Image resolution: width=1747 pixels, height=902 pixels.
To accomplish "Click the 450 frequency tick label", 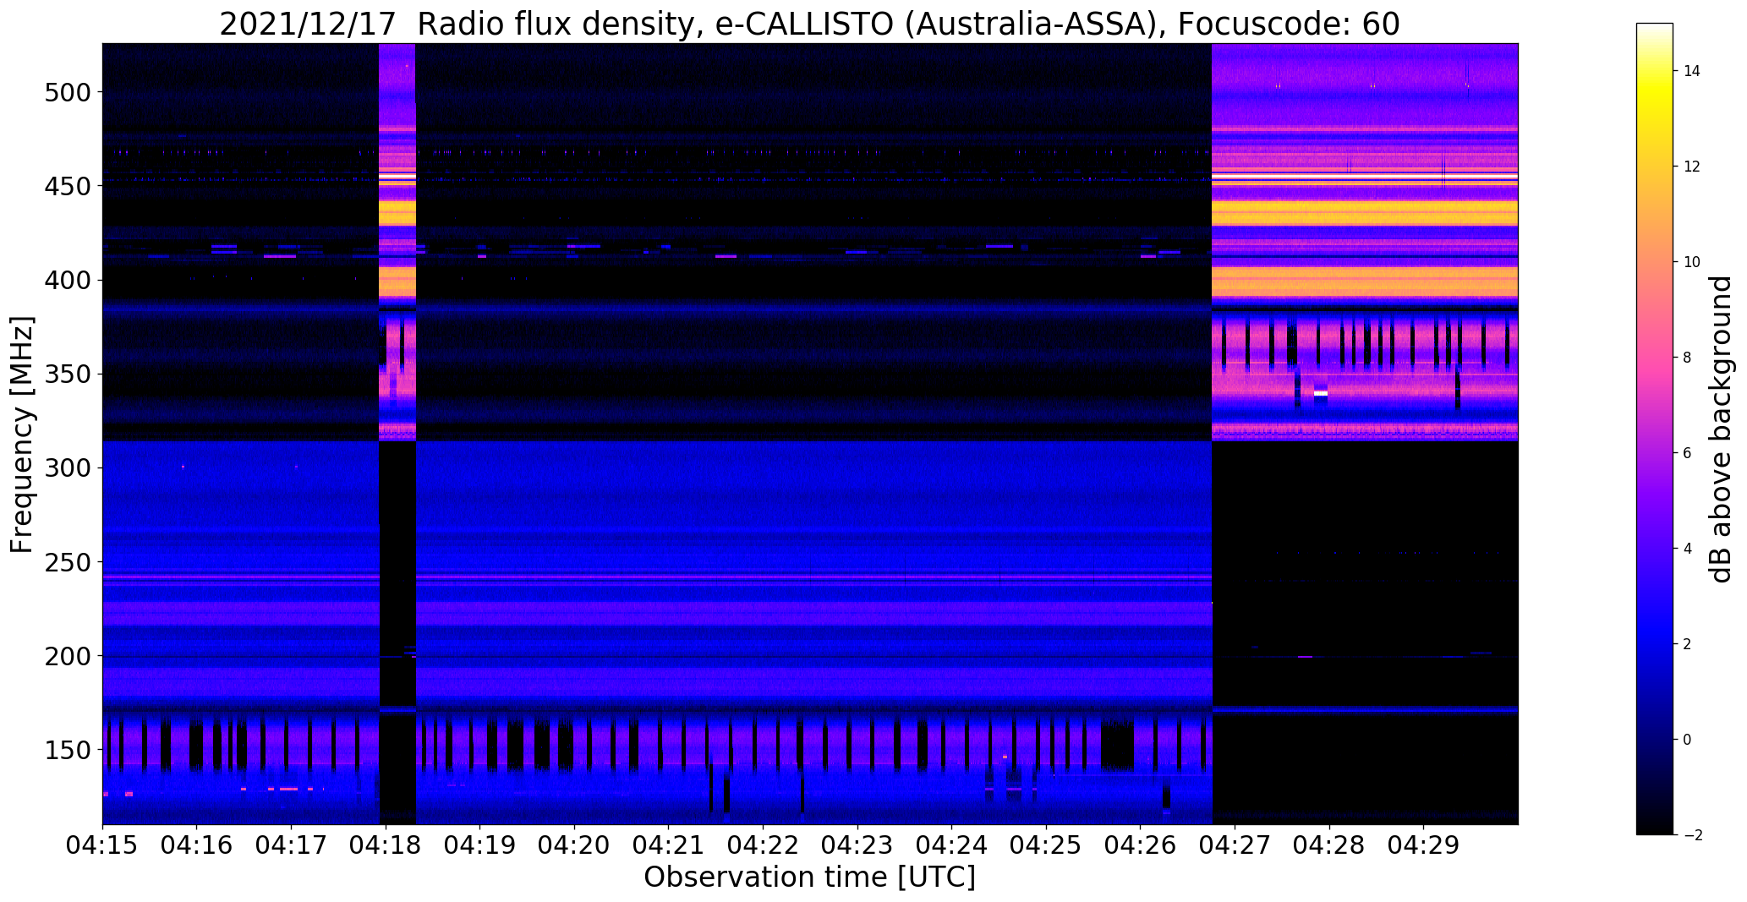I will pos(67,185).
